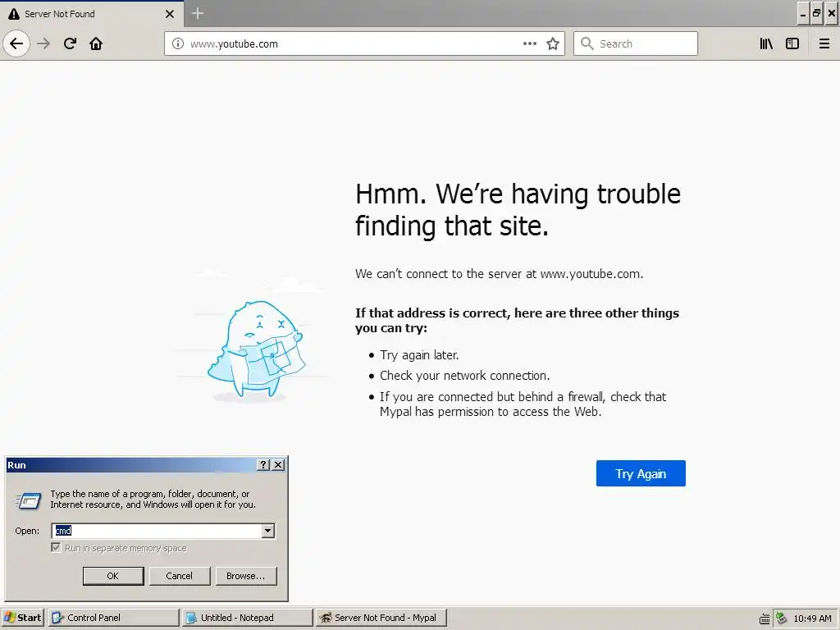The height and width of the screenshot is (630, 840).
Task: Close the Run dialog with X
Action: click(x=278, y=465)
